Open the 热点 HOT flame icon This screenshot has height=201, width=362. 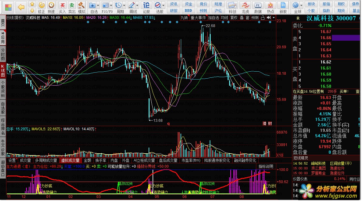point(271,5)
